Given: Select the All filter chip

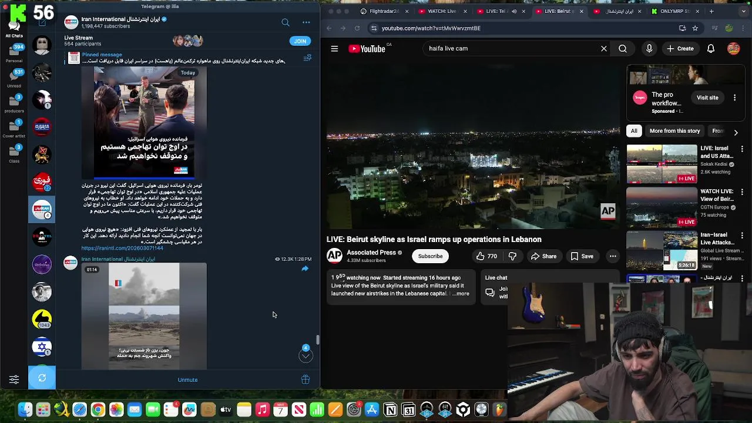Looking at the screenshot, I should [x=634, y=131].
